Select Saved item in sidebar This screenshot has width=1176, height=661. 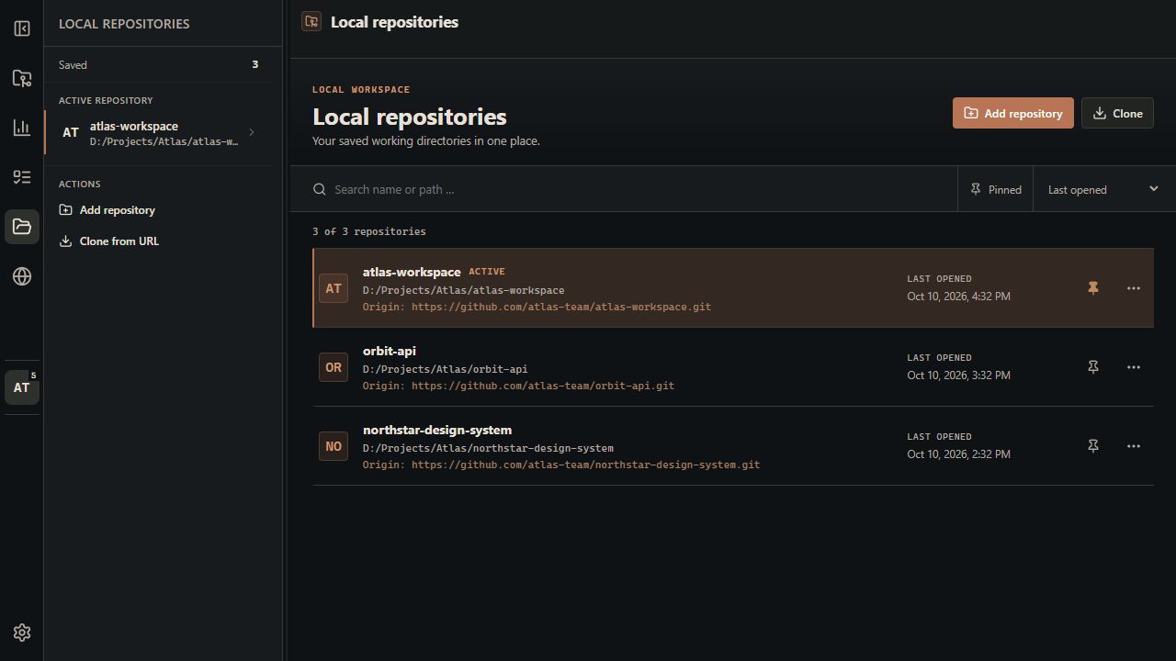[158, 64]
